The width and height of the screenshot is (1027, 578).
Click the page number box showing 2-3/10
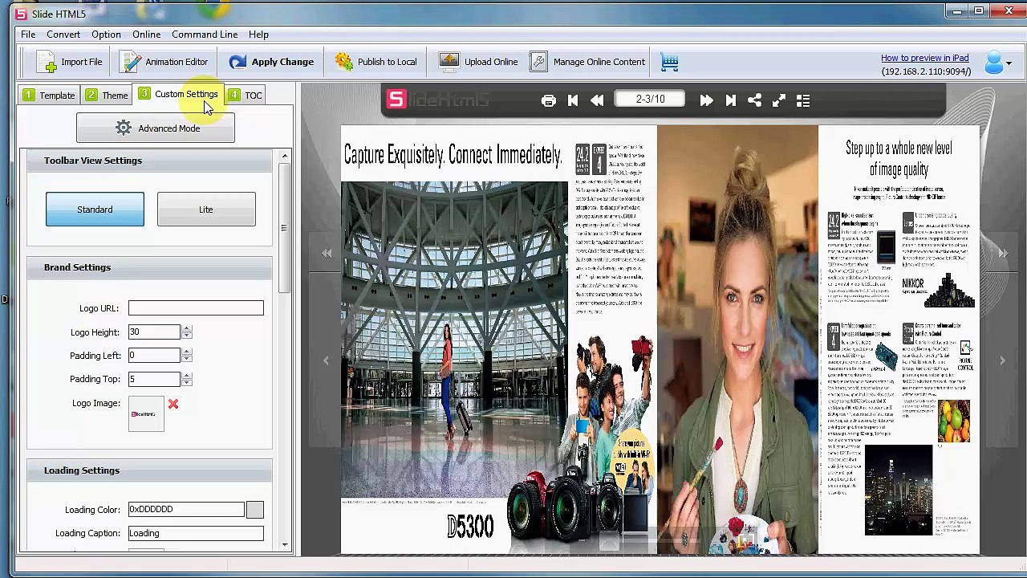pyautogui.click(x=651, y=100)
